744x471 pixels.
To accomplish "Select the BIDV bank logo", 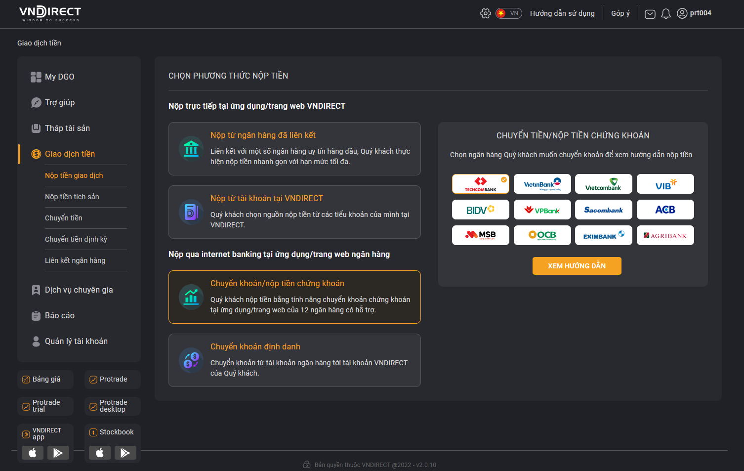I will point(481,210).
